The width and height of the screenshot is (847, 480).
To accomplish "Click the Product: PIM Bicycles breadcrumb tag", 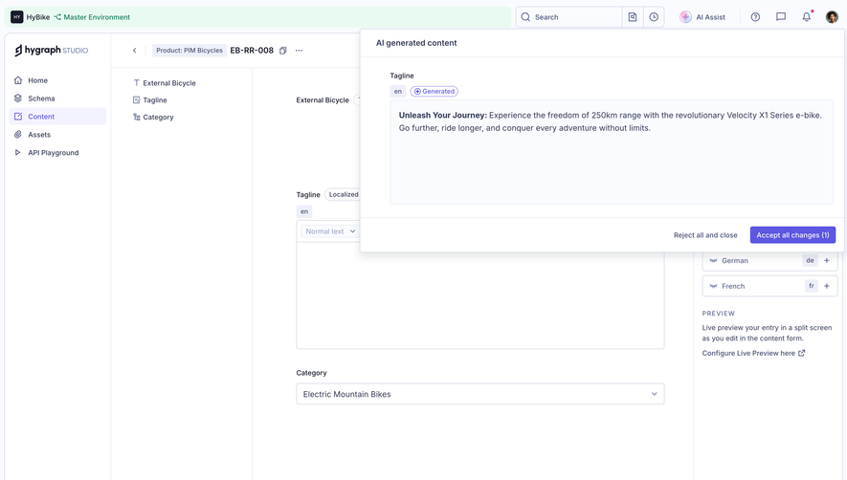I will pos(189,51).
